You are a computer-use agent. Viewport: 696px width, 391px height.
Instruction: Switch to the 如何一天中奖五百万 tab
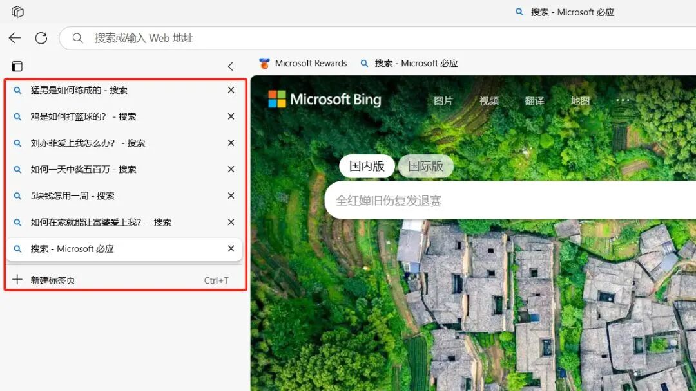(x=124, y=169)
